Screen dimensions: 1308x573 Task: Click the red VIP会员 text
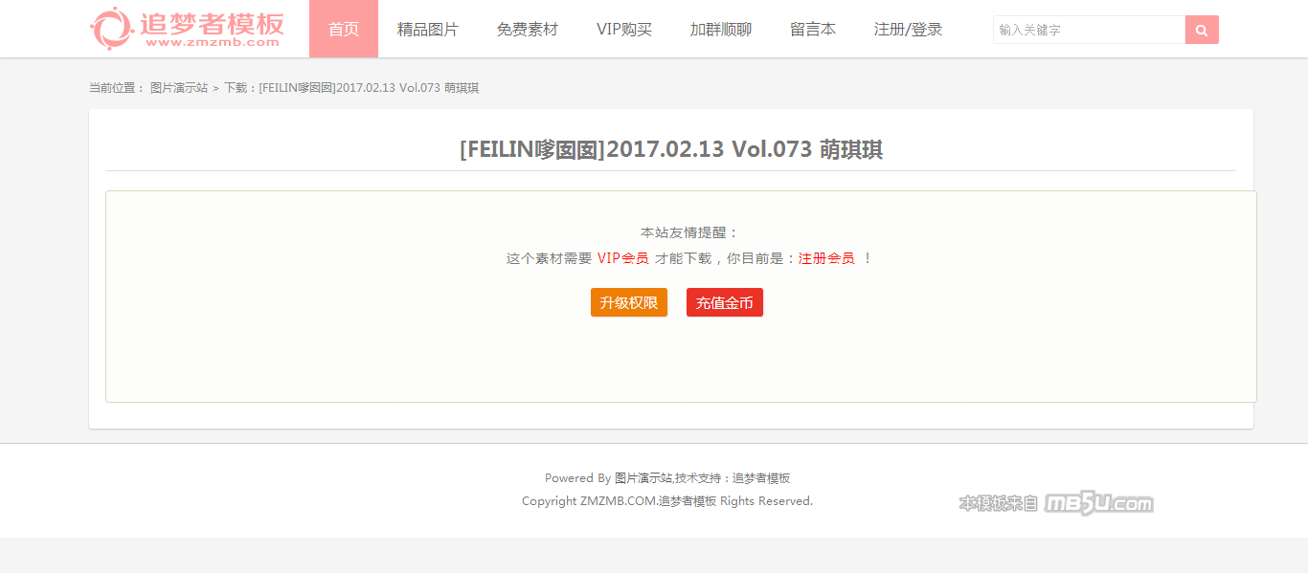[622, 258]
